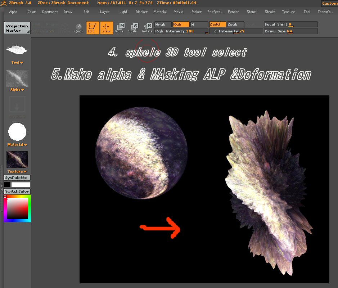This screenshot has height=288, width=338.
Task: Expand the Tool dropdown label
Action: 17,63
